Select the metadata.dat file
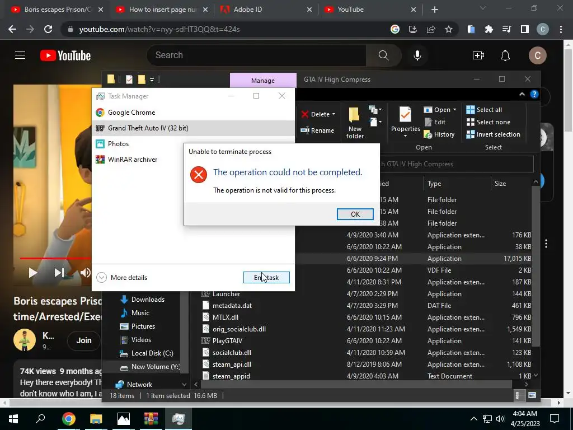This screenshot has height=430, width=573. [227, 306]
